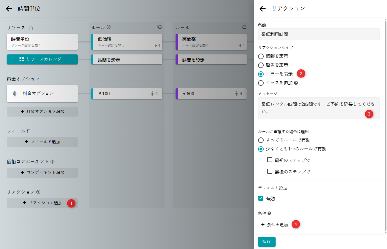Open the 時間単位 resource settings card
Screen dimensions: 387x249
pyautogui.click(x=42, y=42)
